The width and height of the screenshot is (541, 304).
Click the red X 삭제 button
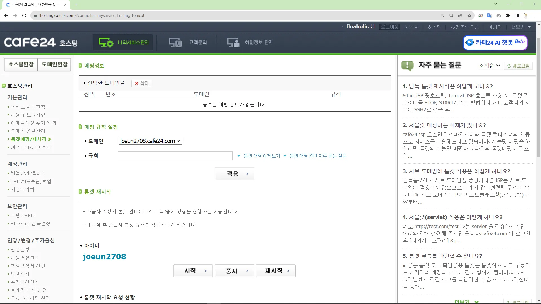tap(142, 83)
